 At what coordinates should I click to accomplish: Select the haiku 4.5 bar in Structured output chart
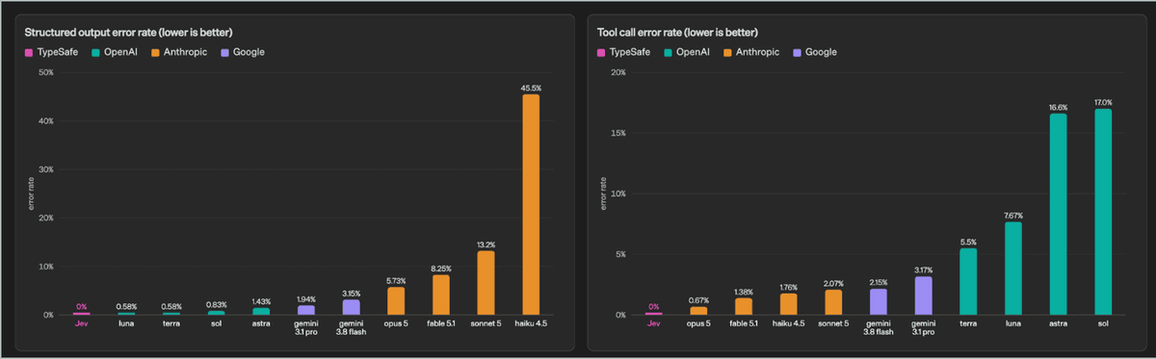tap(531, 204)
